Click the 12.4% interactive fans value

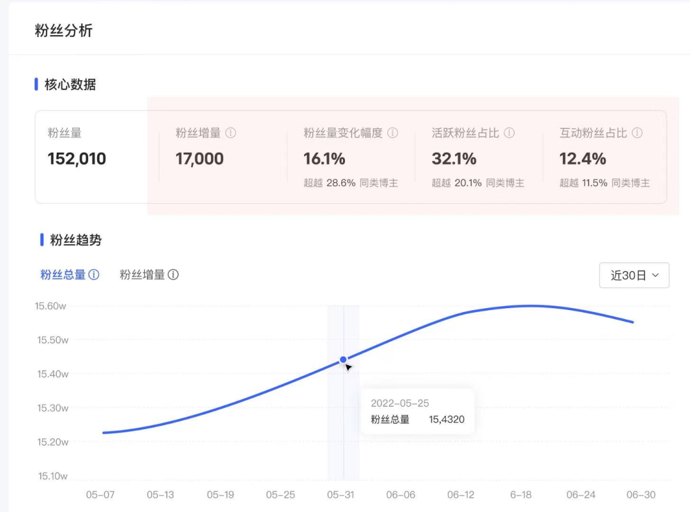coord(583,159)
